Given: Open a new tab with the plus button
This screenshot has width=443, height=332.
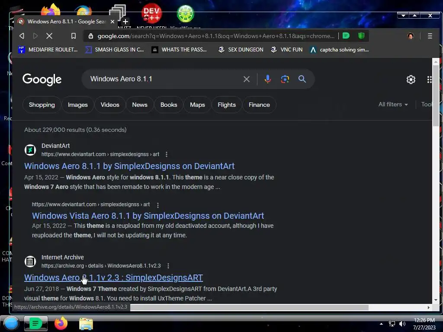Looking at the screenshot, I should (125, 22).
